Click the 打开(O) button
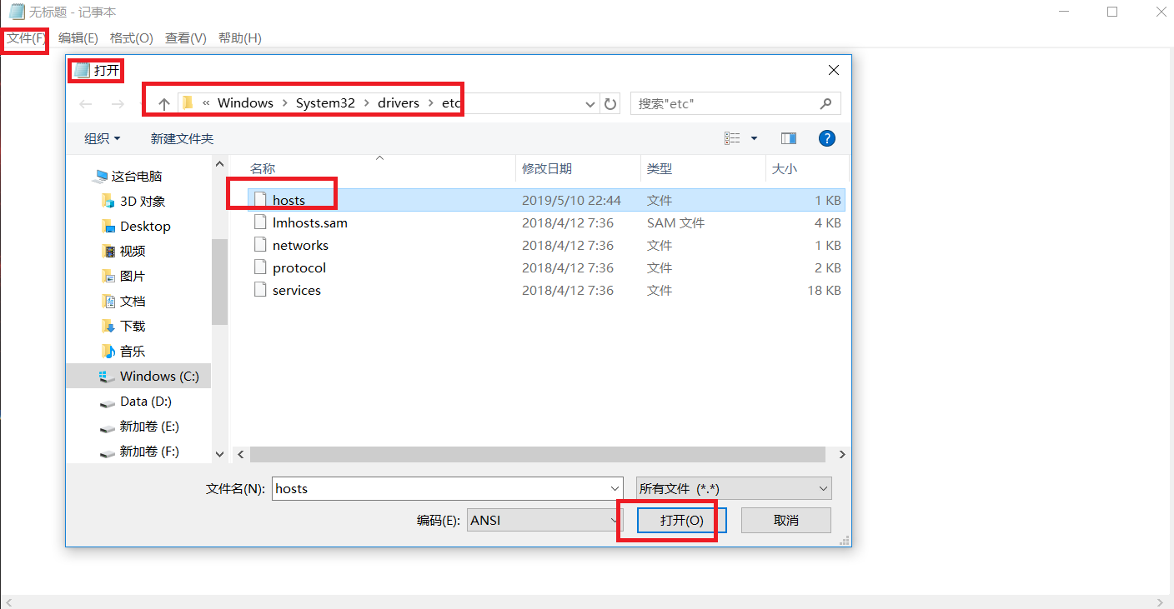 point(682,520)
